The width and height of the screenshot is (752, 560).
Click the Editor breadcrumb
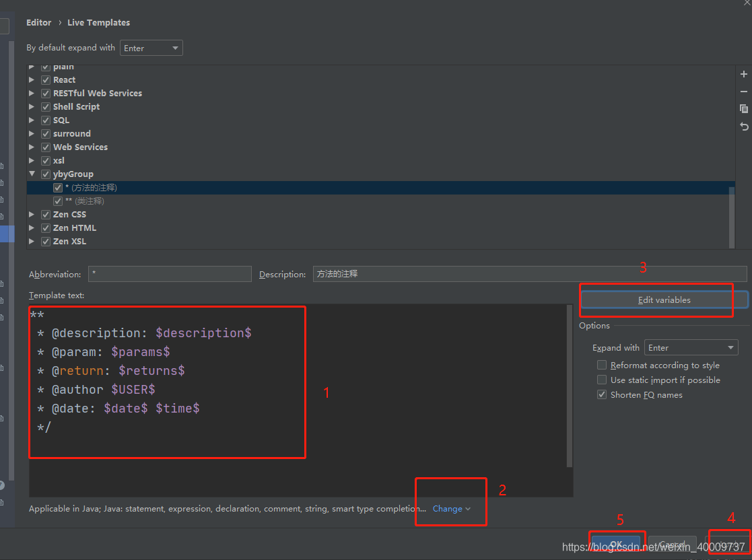point(39,22)
